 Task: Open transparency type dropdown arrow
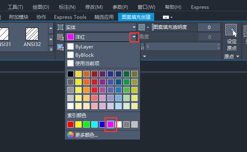[148, 27]
